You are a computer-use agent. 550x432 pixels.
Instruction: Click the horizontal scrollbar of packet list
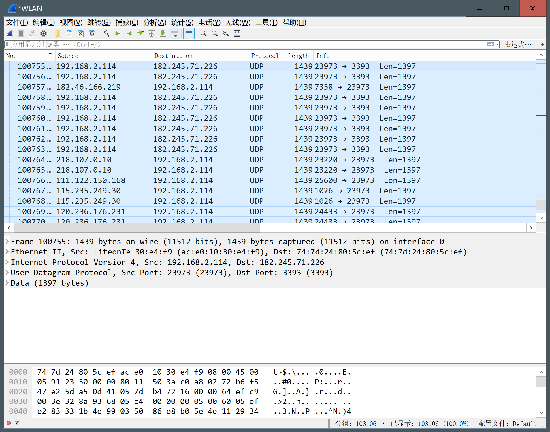pos(137,228)
